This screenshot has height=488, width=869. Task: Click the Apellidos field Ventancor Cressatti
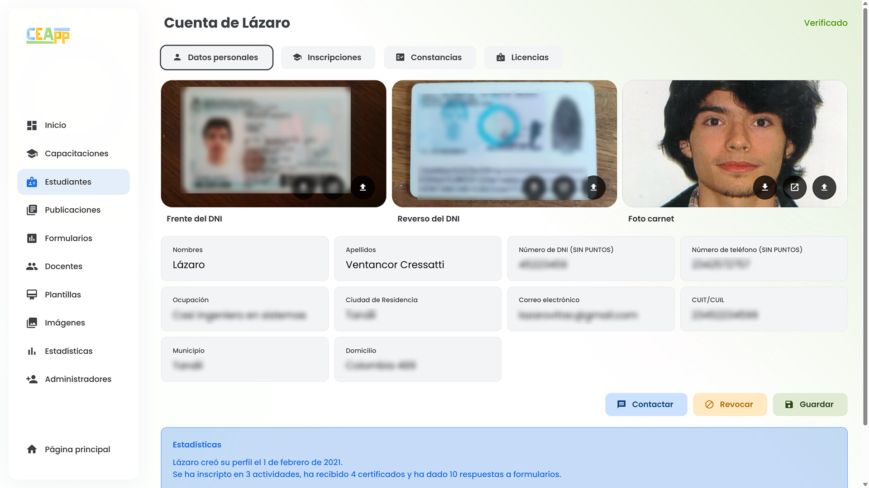(417, 258)
